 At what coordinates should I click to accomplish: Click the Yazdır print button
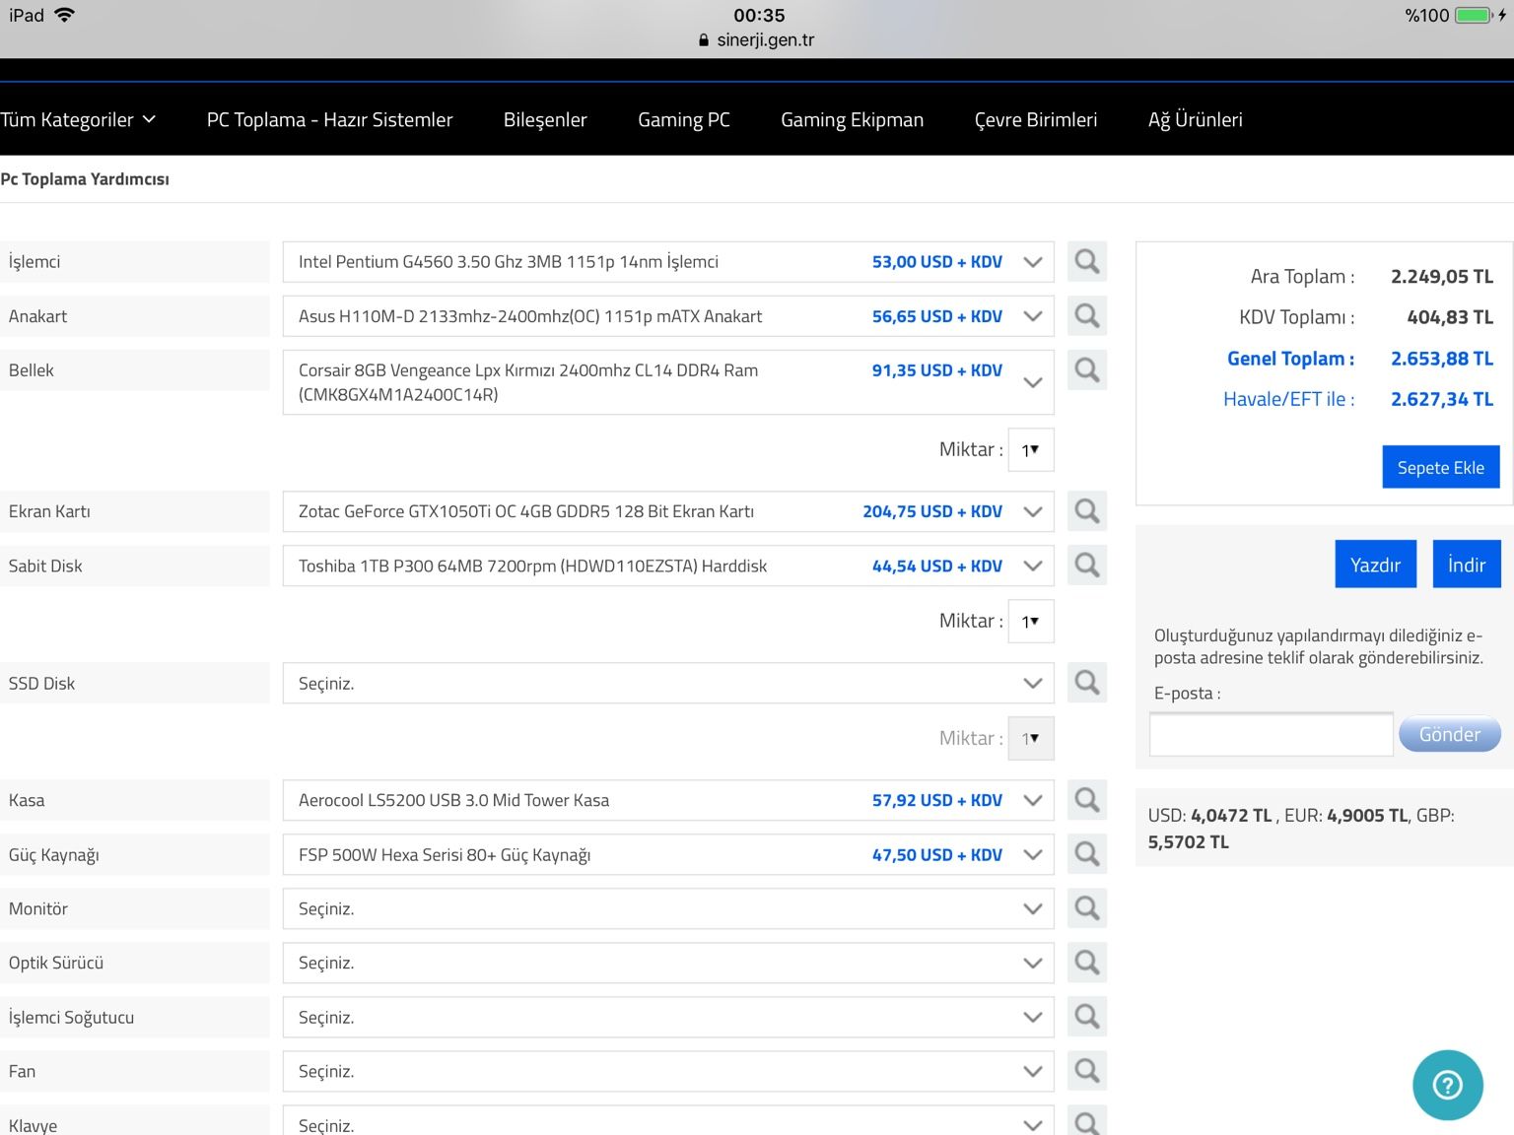pos(1376,565)
